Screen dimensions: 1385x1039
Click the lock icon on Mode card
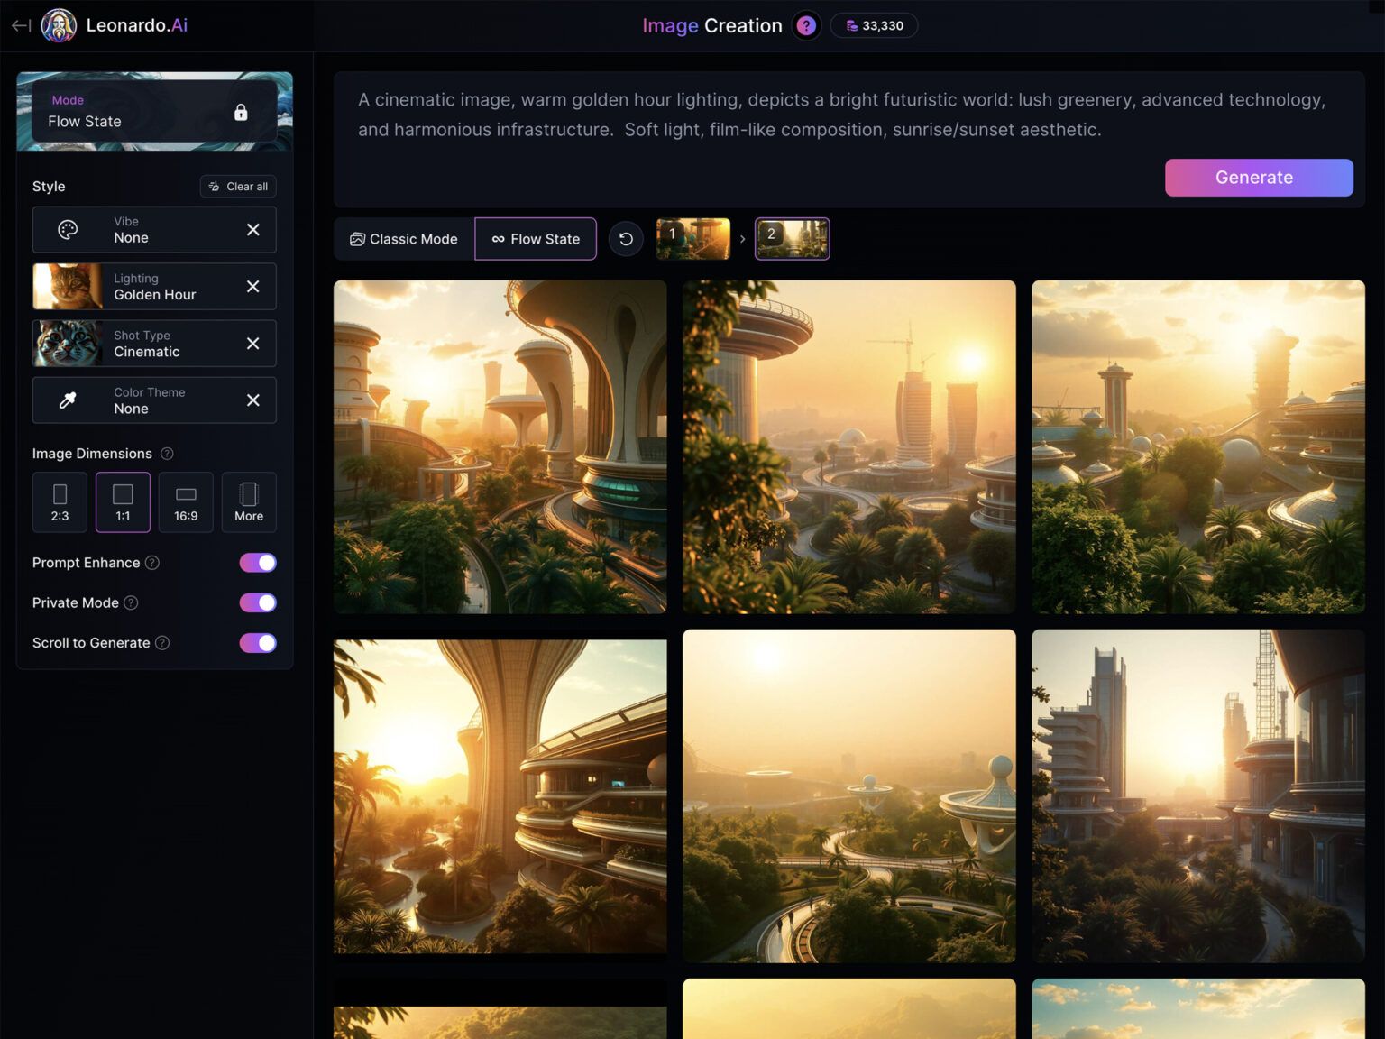pyautogui.click(x=241, y=112)
